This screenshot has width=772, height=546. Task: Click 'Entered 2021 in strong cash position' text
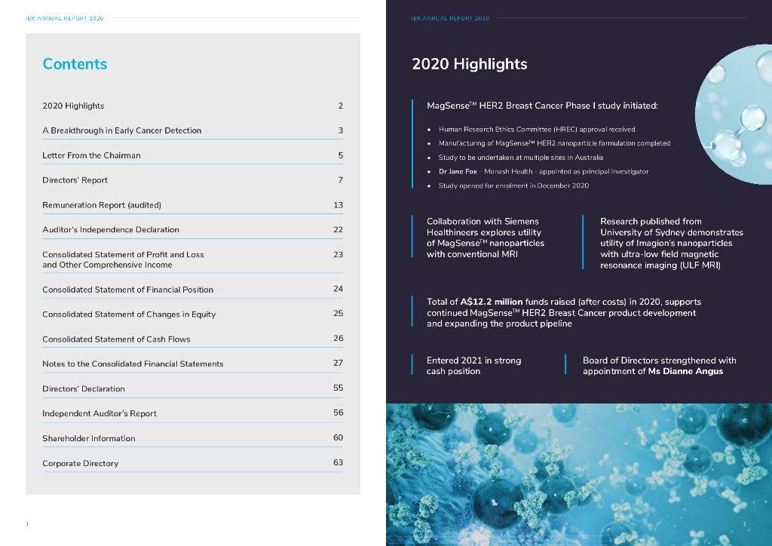point(473,366)
